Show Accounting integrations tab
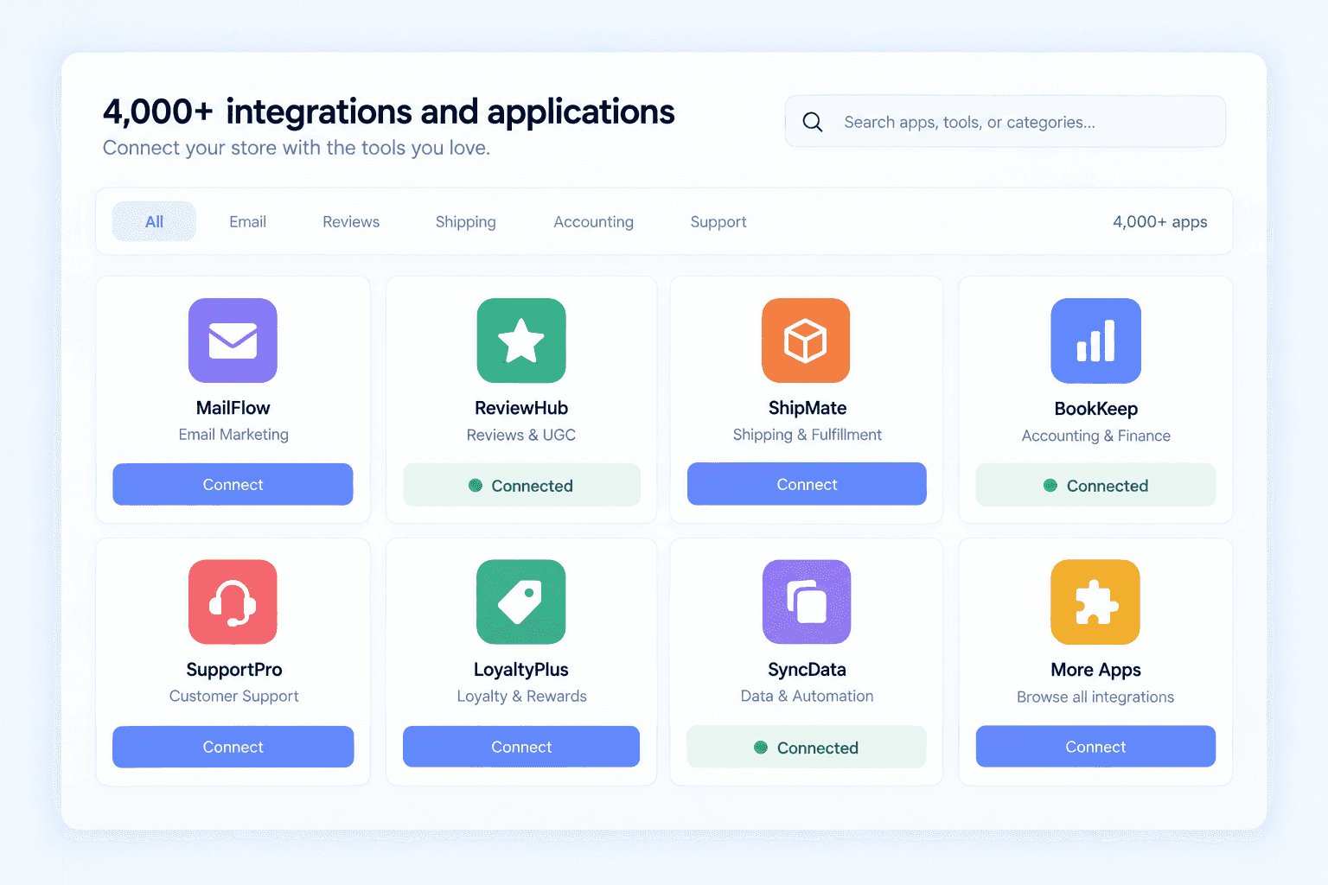The width and height of the screenshot is (1328, 885). 594,222
